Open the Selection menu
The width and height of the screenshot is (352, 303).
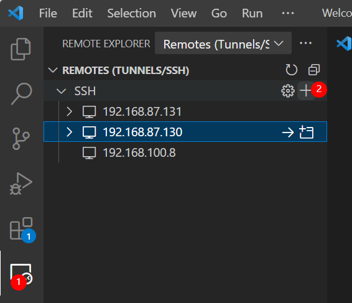[x=132, y=13]
